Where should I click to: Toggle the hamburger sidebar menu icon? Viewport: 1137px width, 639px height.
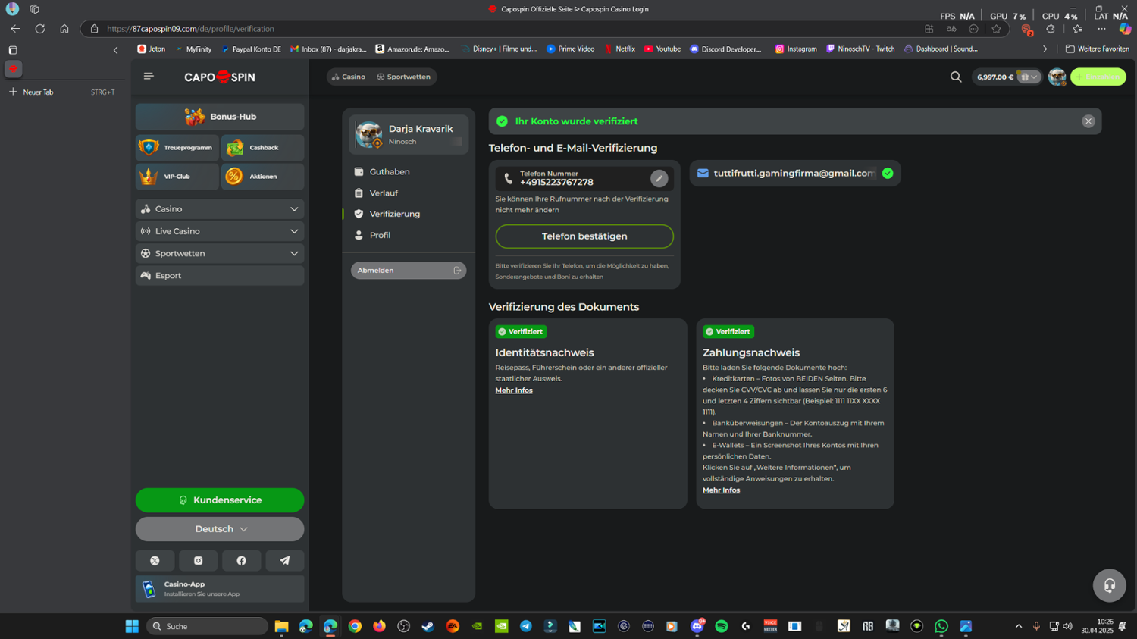tap(149, 76)
